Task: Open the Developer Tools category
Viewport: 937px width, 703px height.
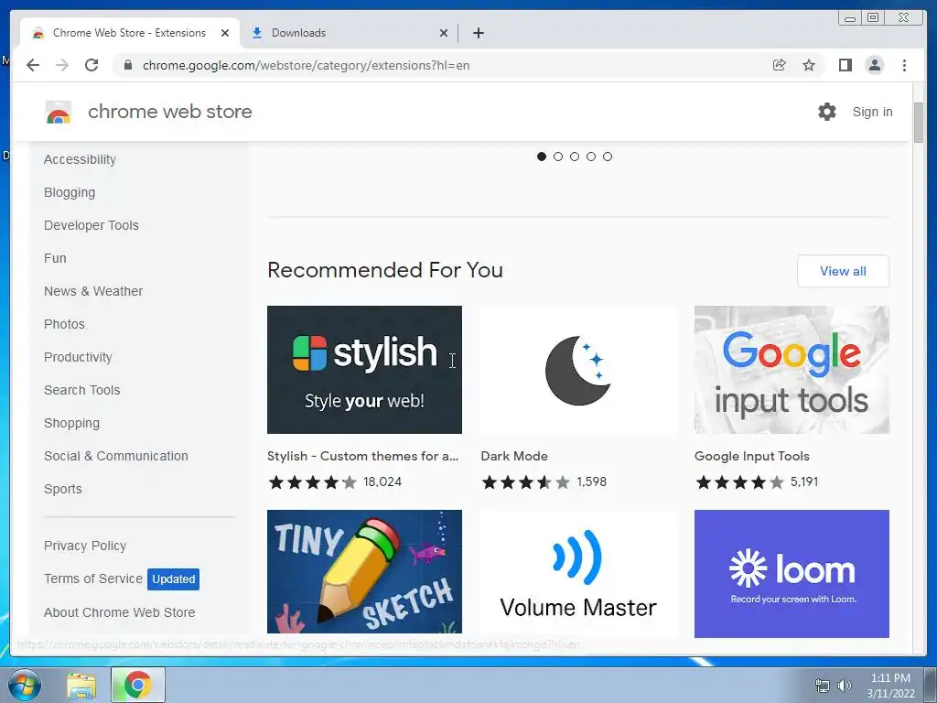Action: point(92,225)
